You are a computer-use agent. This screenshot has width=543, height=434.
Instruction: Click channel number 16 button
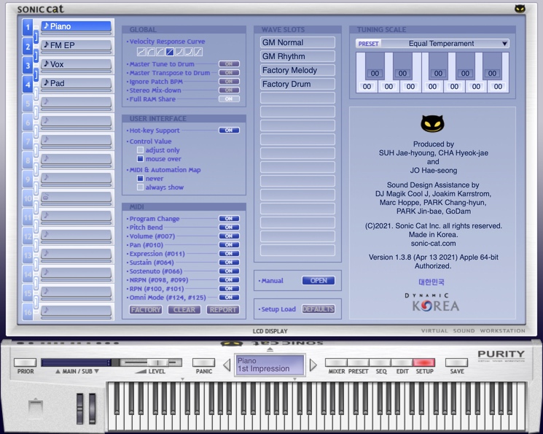tap(28, 312)
